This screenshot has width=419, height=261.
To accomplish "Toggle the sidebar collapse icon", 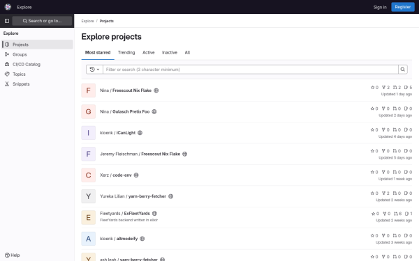I will click(7, 21).
